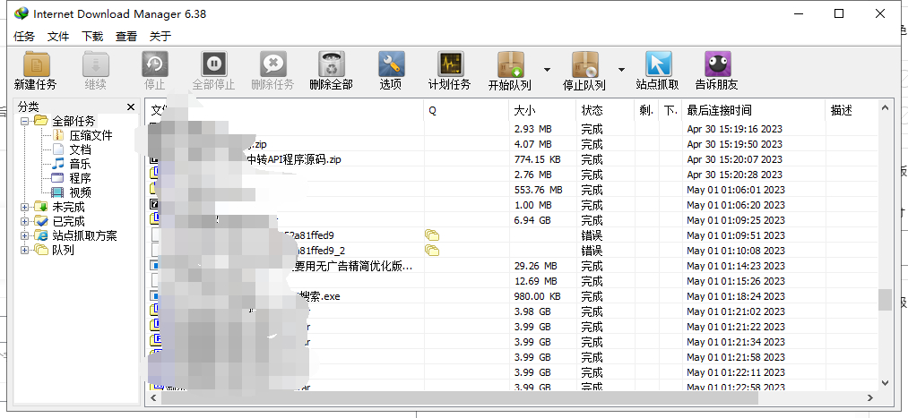This screenshot has width=908, height=418.
Task: Click the 29.26 MB size cell
Action: coord(536,266)
